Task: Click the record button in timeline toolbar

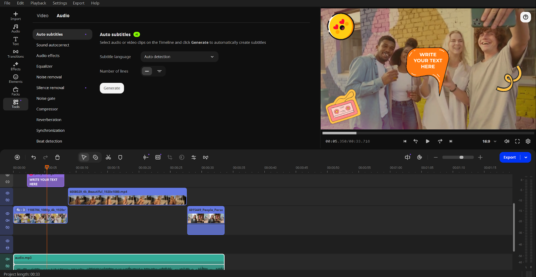Action: pos(17,157)
